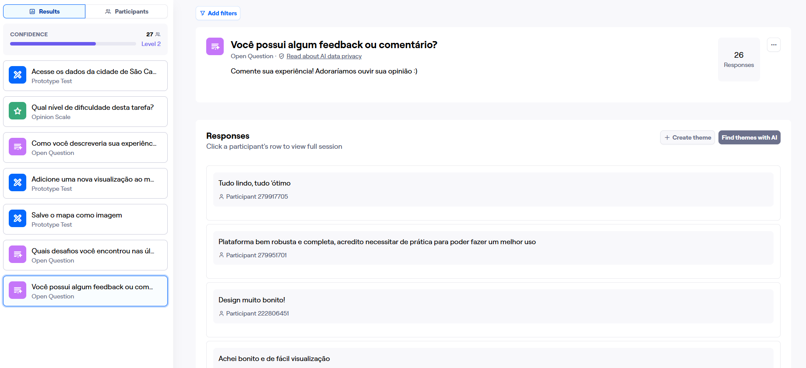This screenshot has width=806, height=368.
Task: Open the Design muito bonito response row
Action: [493, 306]
